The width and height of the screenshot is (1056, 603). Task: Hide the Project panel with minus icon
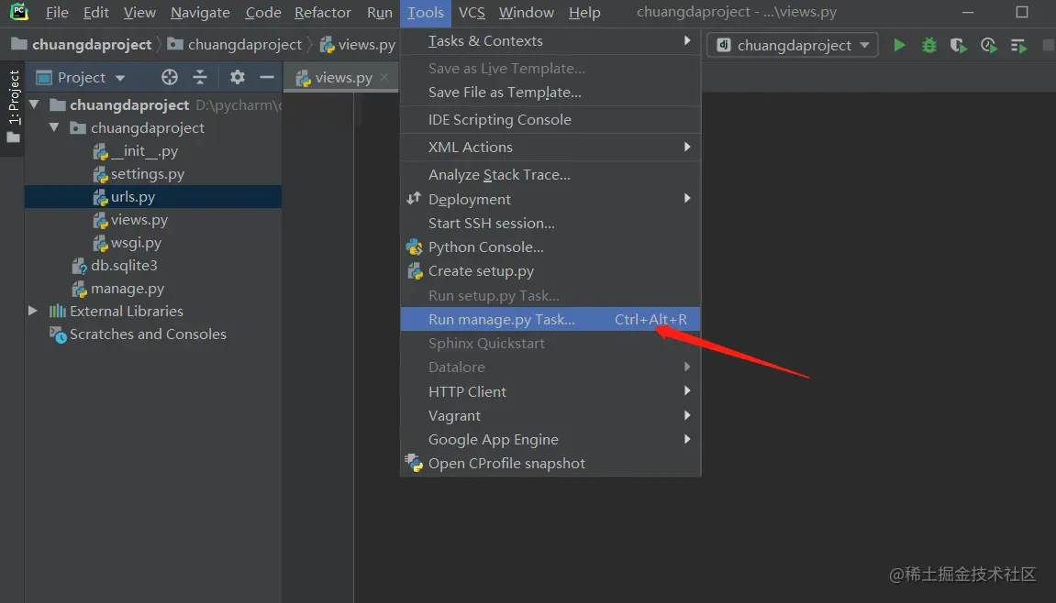coord(267,77)
